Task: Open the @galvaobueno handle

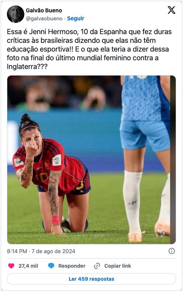Action: [x=44, y=19]
